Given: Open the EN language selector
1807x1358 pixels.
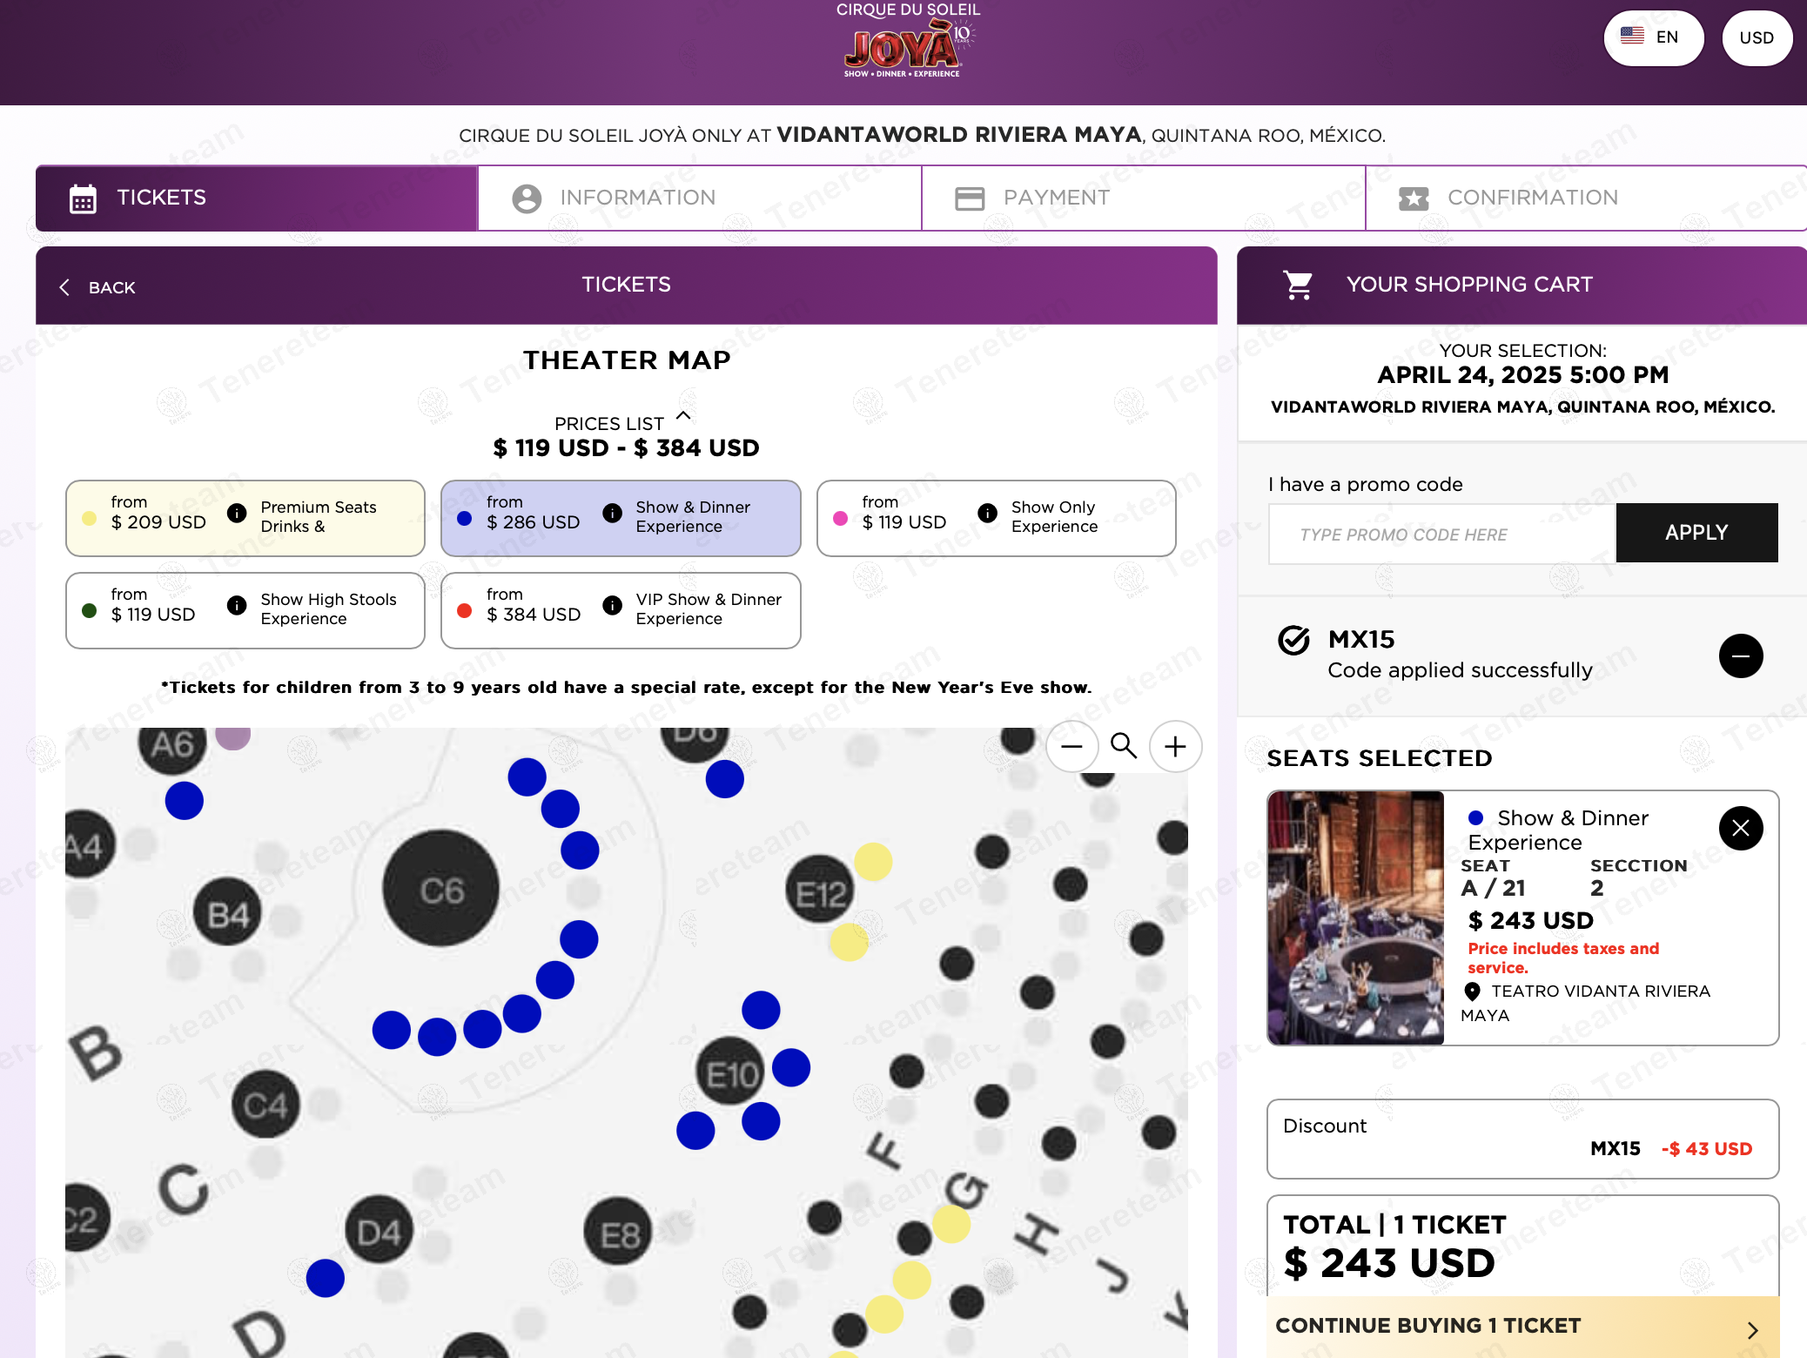Looking at the screenshot, I should tap(1653, 37).
